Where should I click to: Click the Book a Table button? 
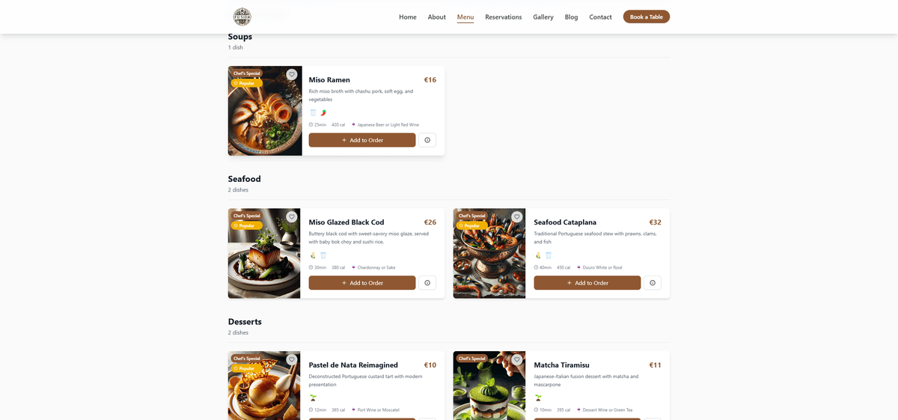pyautogui.click(x=647, y=16)
